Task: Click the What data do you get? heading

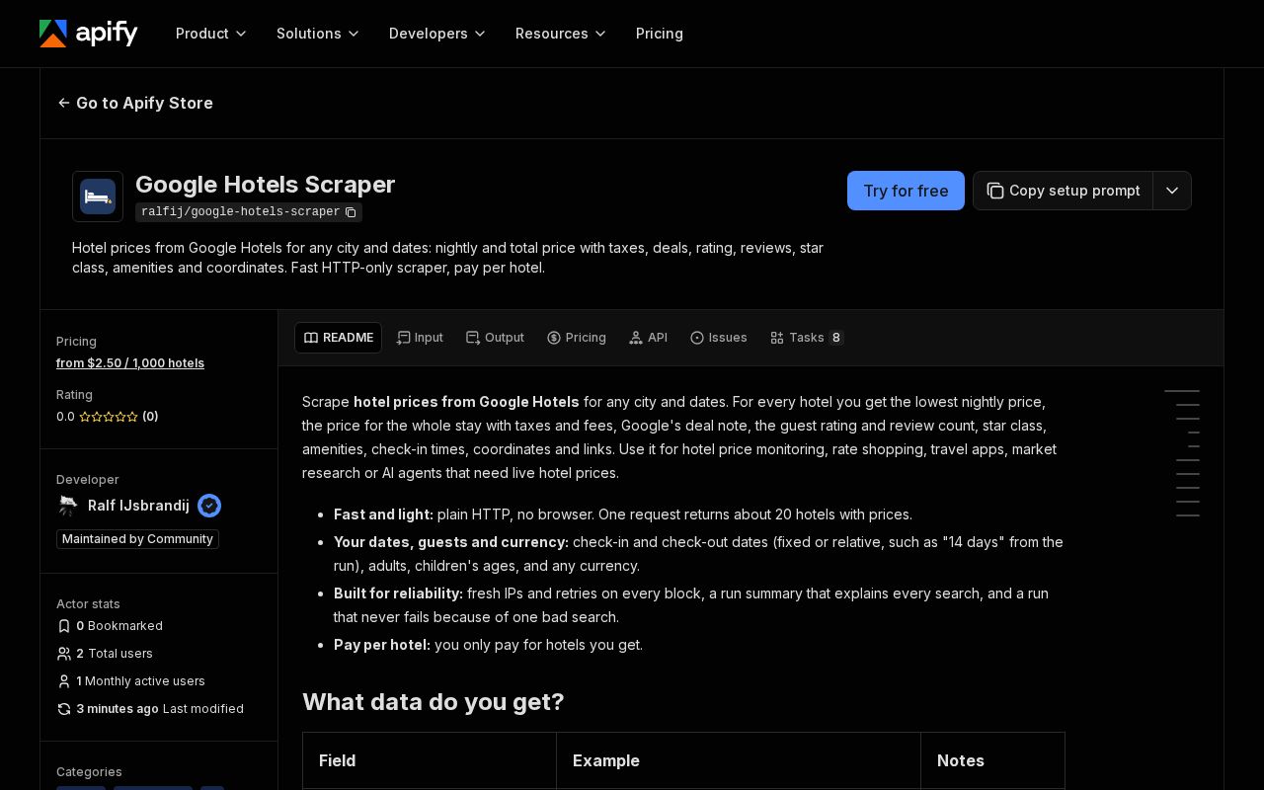Action: 433,702
